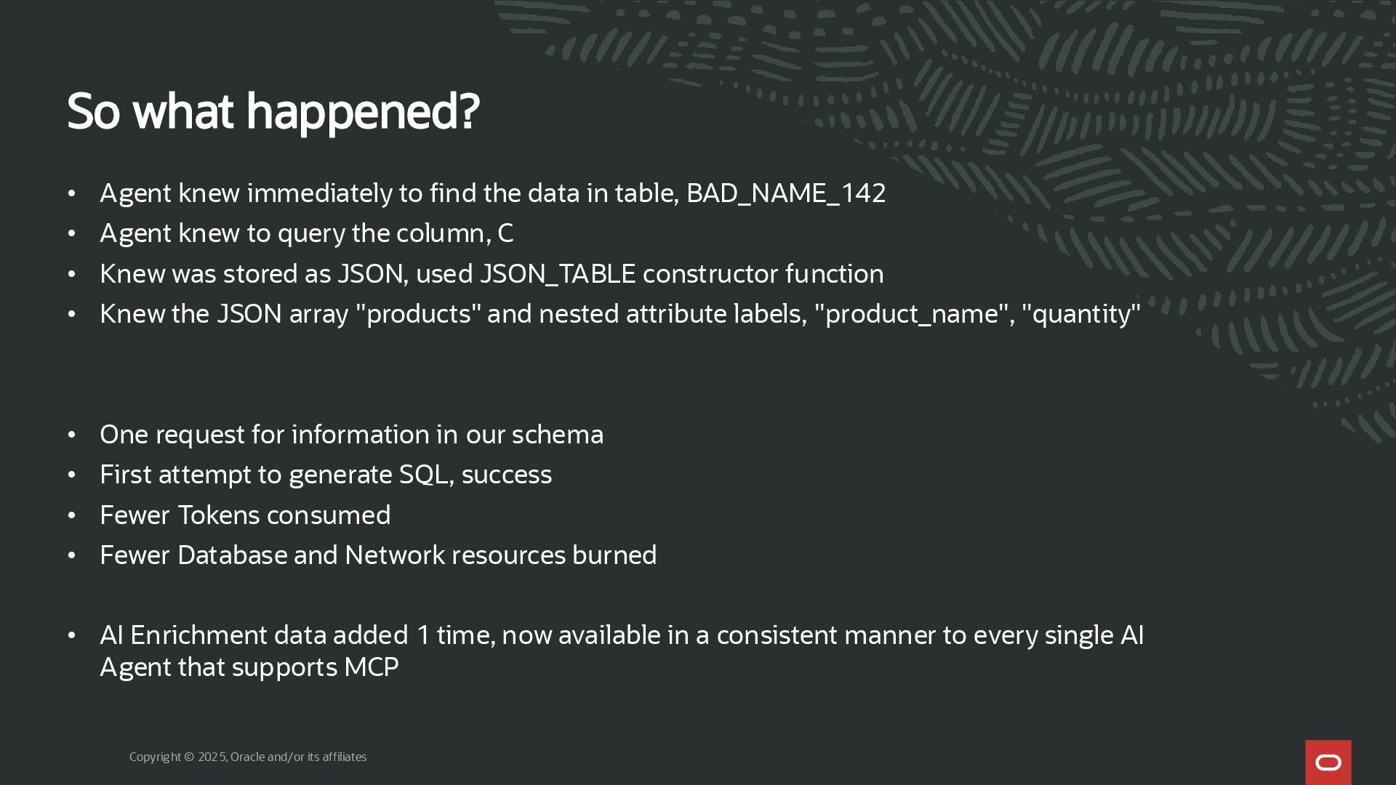
Task: Click "Agent knew to query the column, C"
Action: 306,233
